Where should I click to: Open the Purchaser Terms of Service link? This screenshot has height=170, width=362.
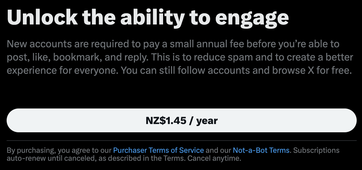[158, 150]
